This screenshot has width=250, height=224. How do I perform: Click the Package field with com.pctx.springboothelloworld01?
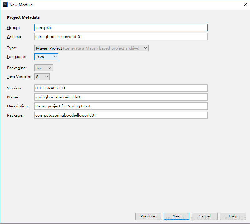click(x=121, y=115)
